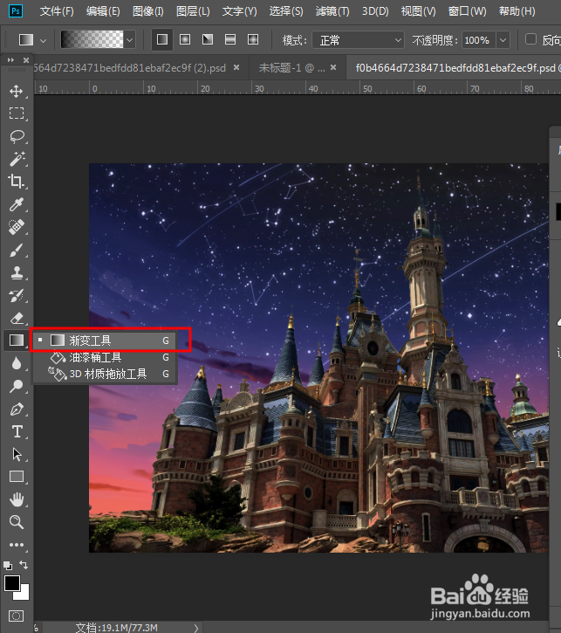The width and height of the screenshot is (561, 633).
Task: Open the 帮助(H) menu
Action: [x=517, y=11]
